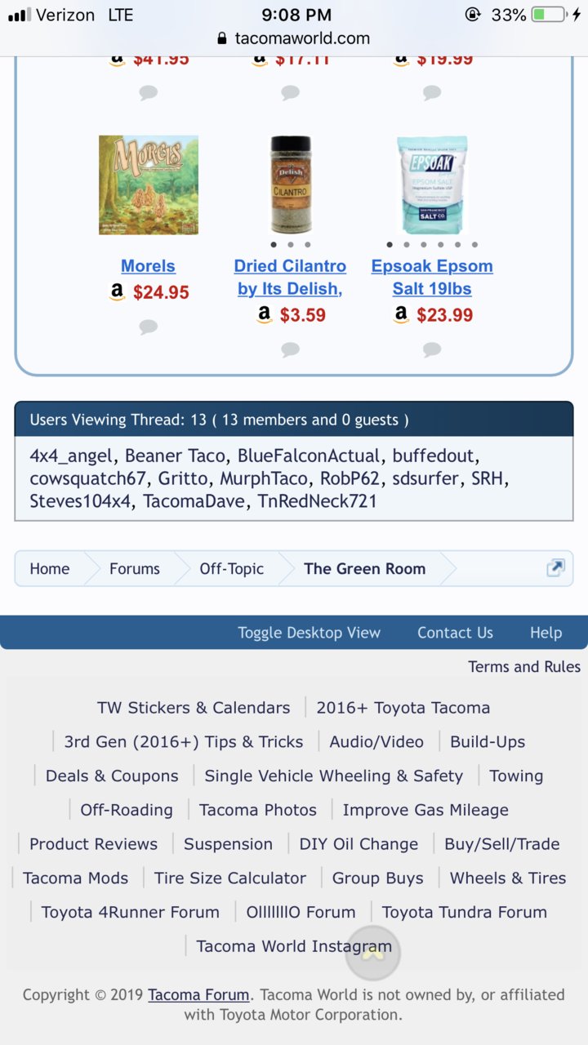
Task: Open the Morels product link
Action: tap(148, 266)
